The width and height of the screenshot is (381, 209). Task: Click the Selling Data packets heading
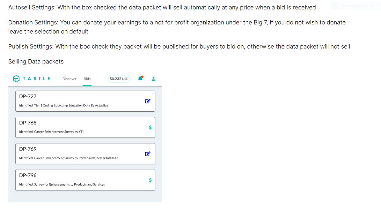(x=36, y=61)
